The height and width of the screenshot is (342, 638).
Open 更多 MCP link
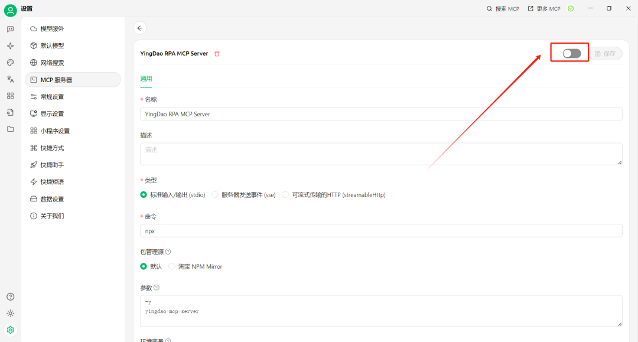pos(544,8)
